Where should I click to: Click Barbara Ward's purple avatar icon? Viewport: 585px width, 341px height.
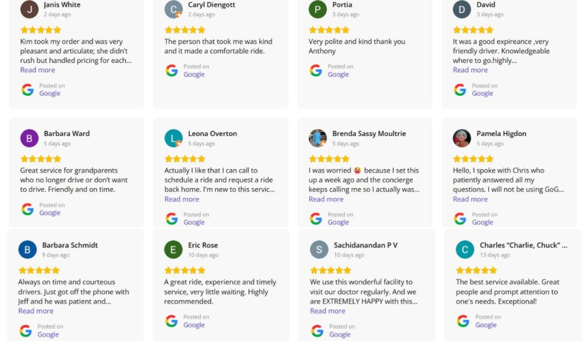click(29, 138)
